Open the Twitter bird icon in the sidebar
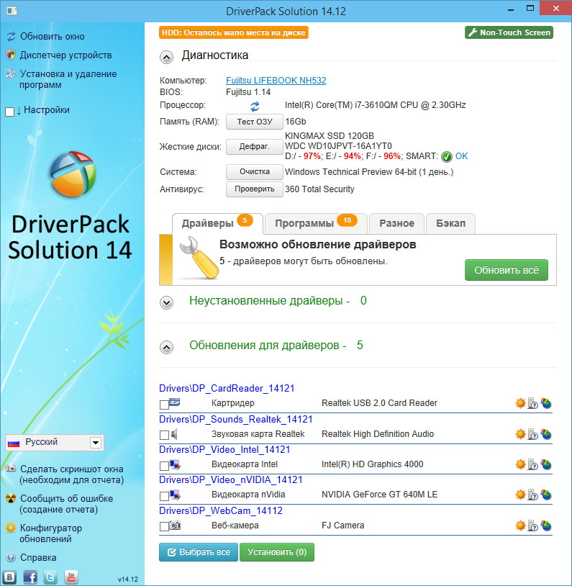 click(x=50, y=577)
